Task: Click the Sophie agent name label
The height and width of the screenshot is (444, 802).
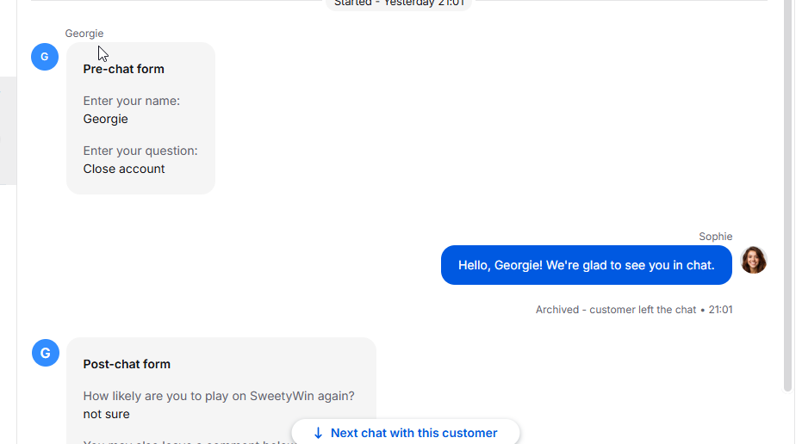Action: click(715, 237)
